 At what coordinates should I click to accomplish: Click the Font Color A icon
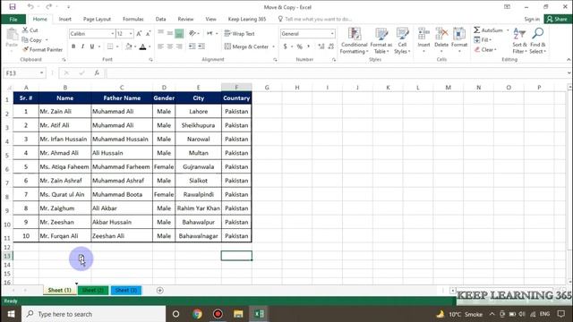pyautogui.click(x=143, y=47)
